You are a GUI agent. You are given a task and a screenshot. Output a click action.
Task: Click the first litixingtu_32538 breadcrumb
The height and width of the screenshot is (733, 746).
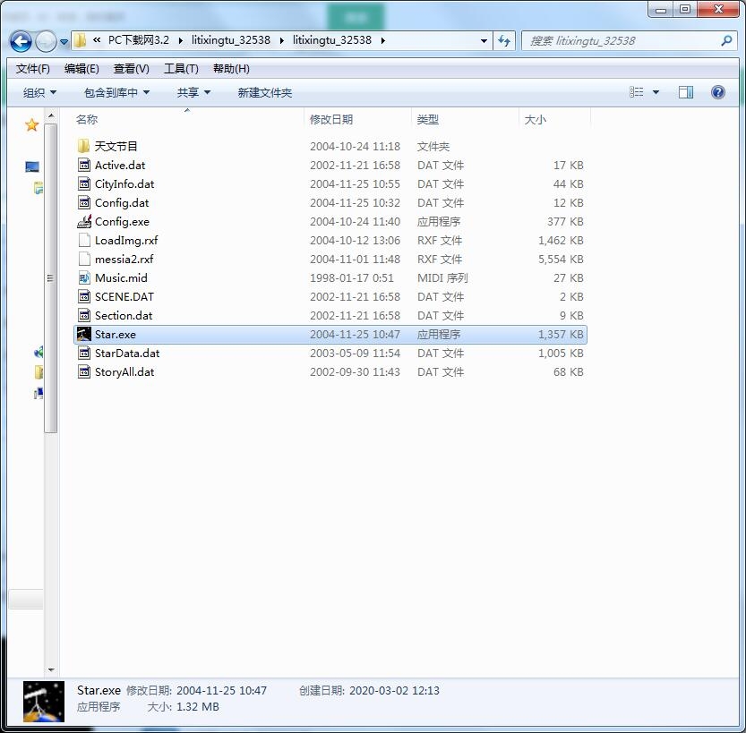point(231,40)
